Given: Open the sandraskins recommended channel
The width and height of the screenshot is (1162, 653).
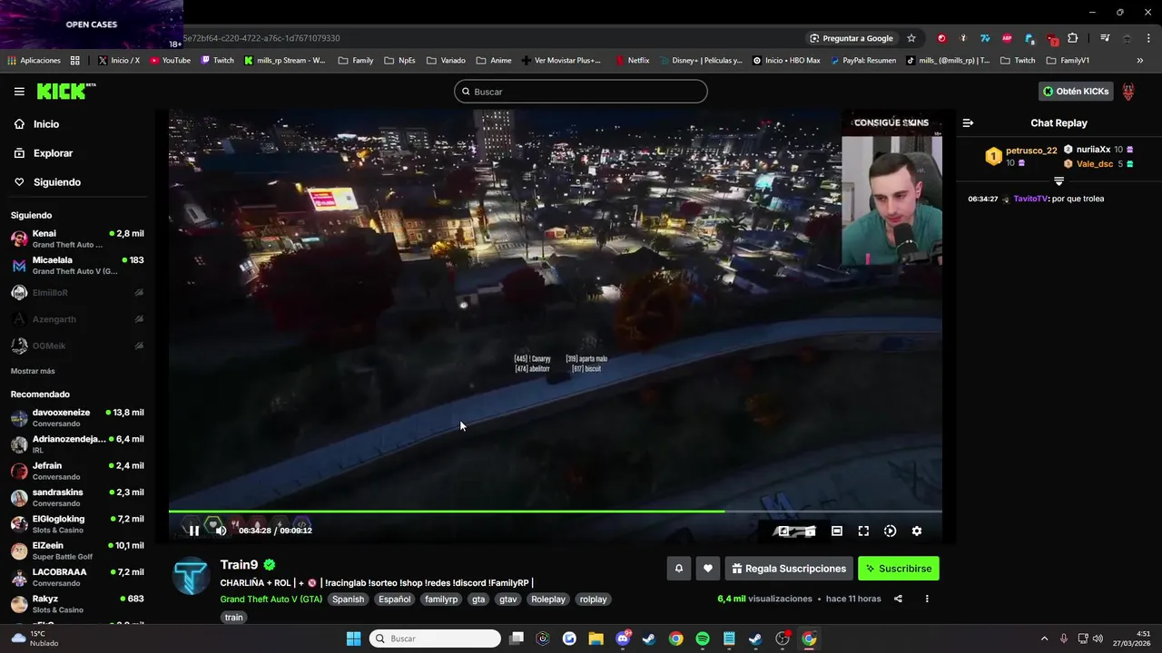Looking at the screenshot, I should tap(77, 497).
